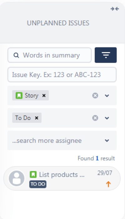Viewport: 125px width, 219px height.
Task: Remove the To Do status tag
Action: (37, 118)
